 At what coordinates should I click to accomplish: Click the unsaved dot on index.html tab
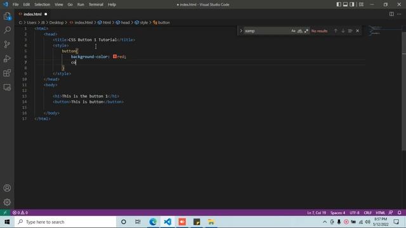click(x=46, y=14)
